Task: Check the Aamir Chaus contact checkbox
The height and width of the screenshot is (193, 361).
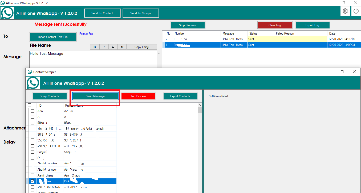Action: pos(33,175)
